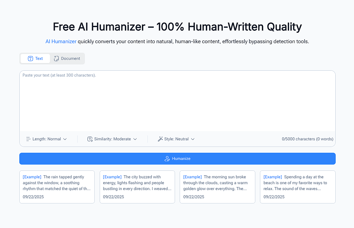The height and width of the screenshot is (228, 354).
Task: Click the Text tab icon
Action: (x=30, y=59)
